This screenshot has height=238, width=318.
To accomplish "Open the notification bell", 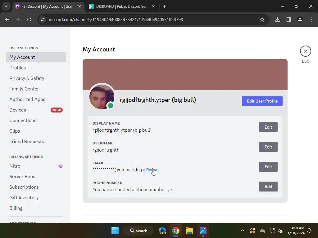I will click(309, 231).
